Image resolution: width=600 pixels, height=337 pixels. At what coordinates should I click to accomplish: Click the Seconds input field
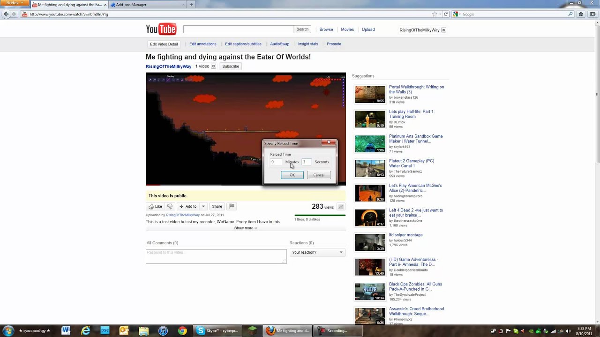(x=307, y=162)
